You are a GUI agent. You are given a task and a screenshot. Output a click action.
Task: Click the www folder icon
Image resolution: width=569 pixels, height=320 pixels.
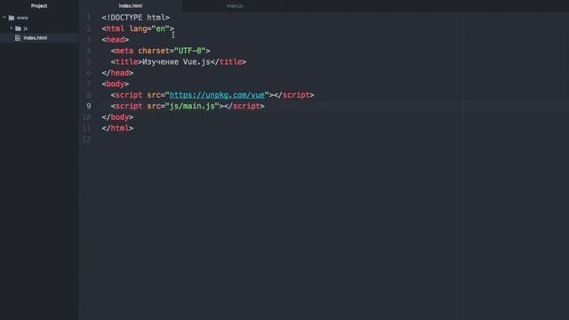click(x=12, y=18)
